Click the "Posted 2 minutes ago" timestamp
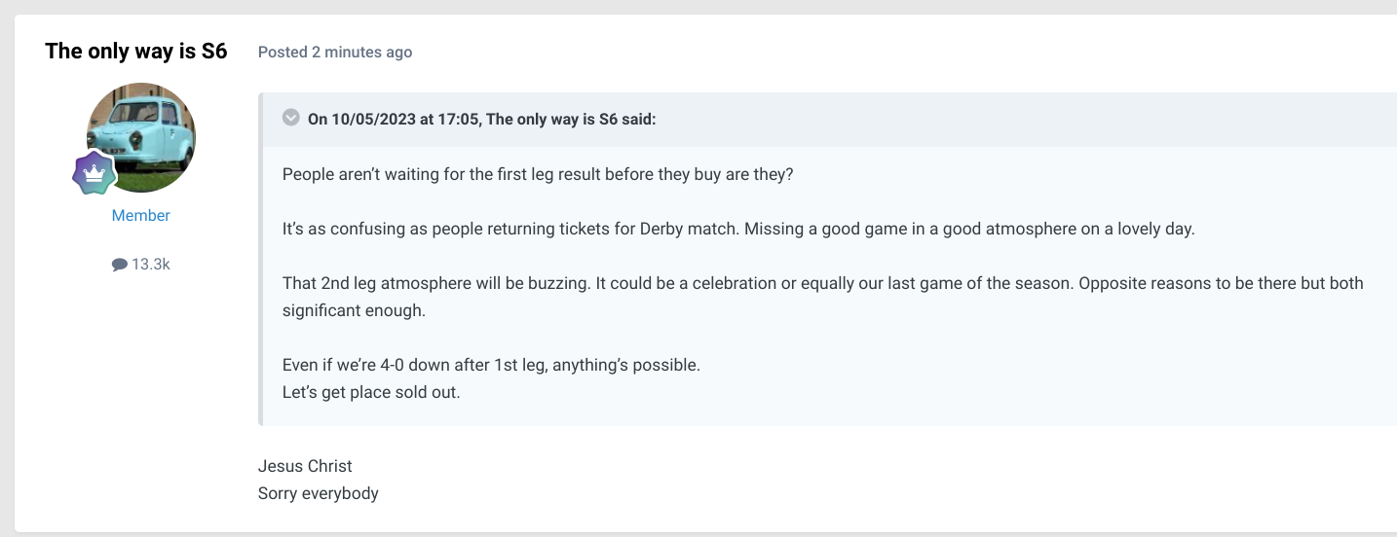Image resolution: width=1397 pixels, height=537 pixels. pos(335,53)
